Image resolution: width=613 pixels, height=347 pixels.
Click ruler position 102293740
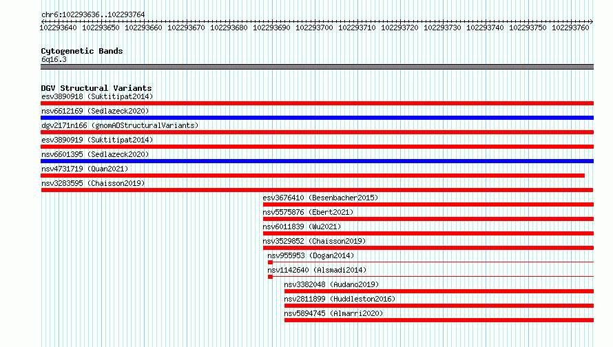[485, 28]
